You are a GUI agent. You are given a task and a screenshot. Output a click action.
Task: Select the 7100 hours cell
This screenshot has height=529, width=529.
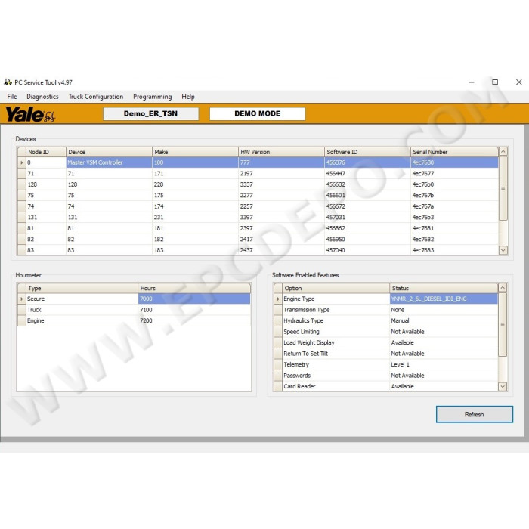tap(194, 310)
